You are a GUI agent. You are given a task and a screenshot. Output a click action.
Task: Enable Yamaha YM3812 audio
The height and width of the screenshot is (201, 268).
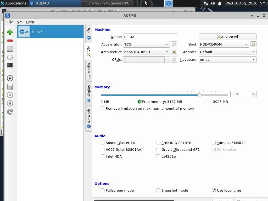214,143
